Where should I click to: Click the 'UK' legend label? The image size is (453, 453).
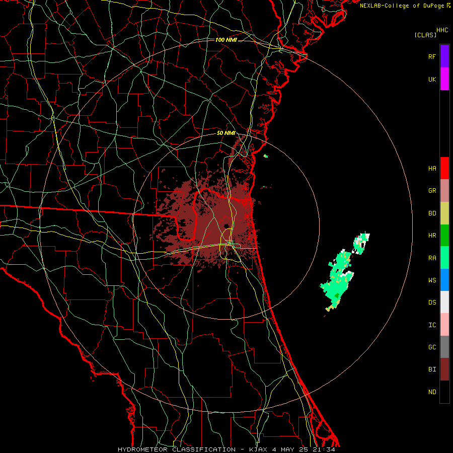(x=432, y=79)
